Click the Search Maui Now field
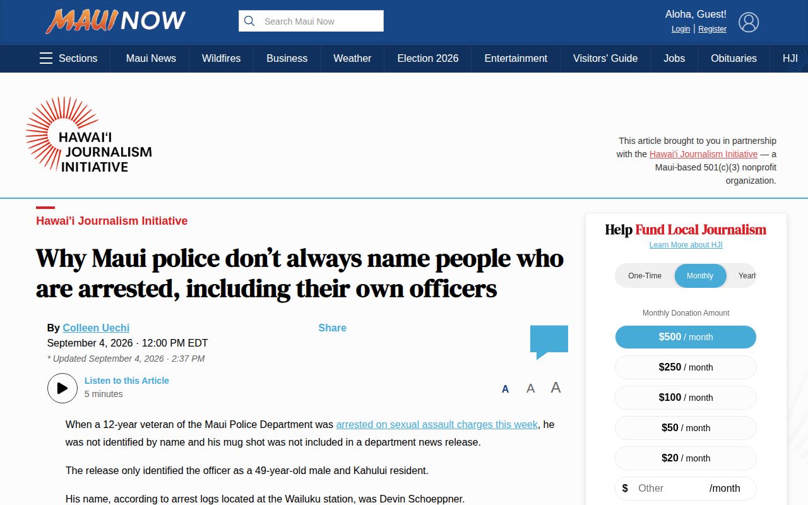Viewport: 808px width, 505px height. click(311, 21)
